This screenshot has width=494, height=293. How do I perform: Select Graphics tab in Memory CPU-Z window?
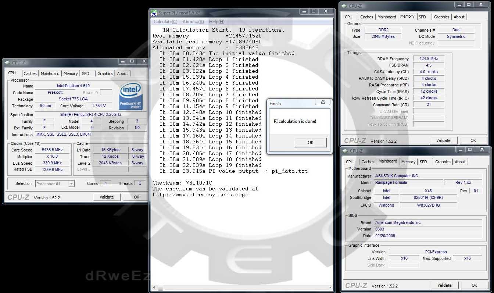tap(442, 17)
